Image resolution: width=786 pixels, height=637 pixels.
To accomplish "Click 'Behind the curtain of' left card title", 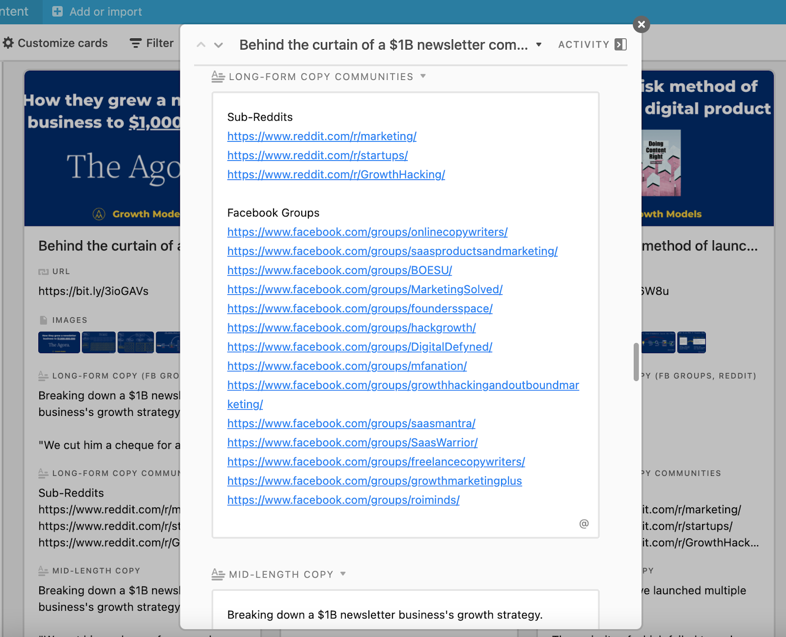I will click(x=110, y=246).
